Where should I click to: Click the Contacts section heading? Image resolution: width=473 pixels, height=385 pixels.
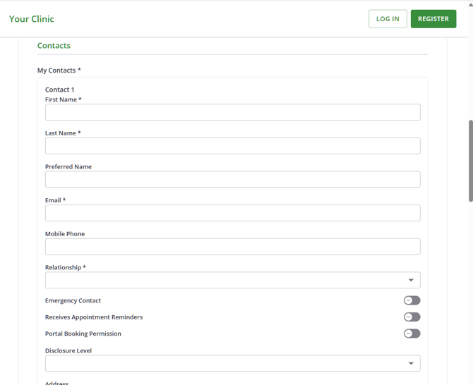54,46
